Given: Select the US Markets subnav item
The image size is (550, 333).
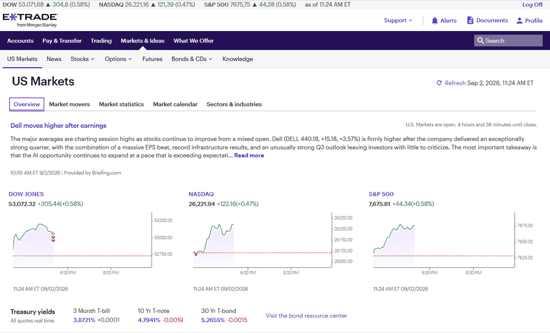Looking at the screenshot, I should [22, 59].
